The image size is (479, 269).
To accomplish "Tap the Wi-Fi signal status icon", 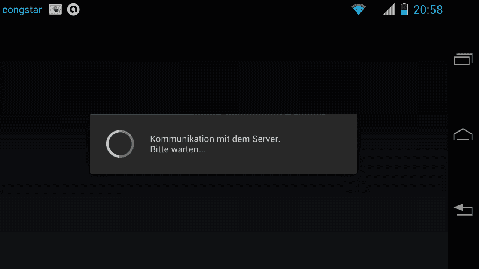I will (359, 9).
